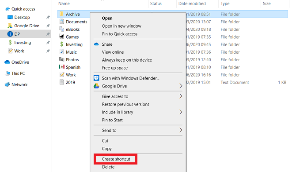Click the blue DP icon in sidebar
The width and height of the screenshot is (296, 172).
pyautogui.click(x=10, y=34)
